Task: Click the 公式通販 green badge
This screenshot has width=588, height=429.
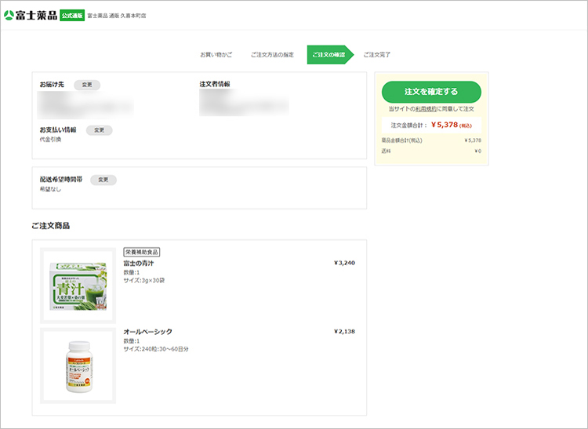Action: click(x=72, y=16)
